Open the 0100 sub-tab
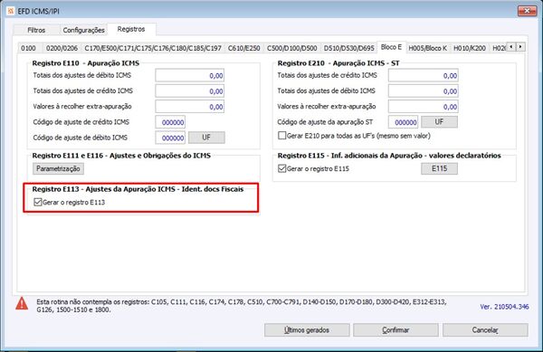543x352 pixels. coord(28,48)
